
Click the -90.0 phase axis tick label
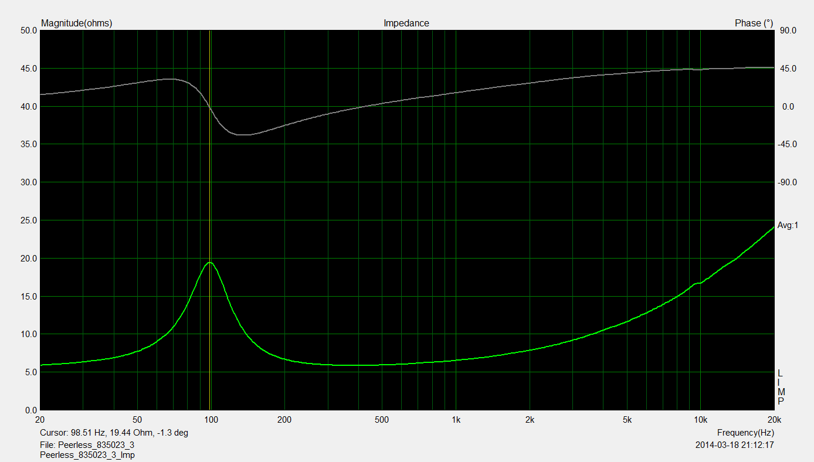pos(788,182)
